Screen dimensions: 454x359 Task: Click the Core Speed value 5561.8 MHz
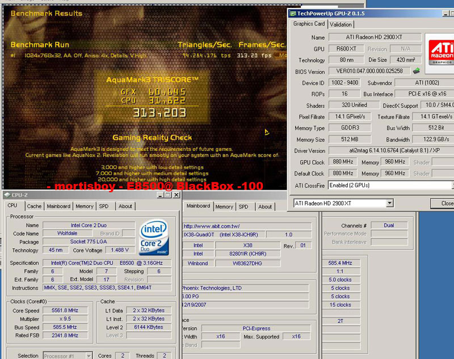point(65,310)
